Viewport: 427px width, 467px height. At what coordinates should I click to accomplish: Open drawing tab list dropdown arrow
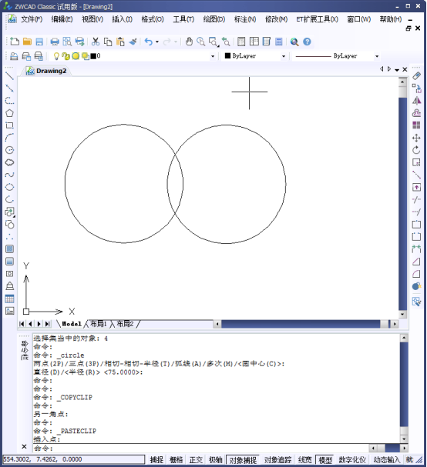tap(397, 70)
